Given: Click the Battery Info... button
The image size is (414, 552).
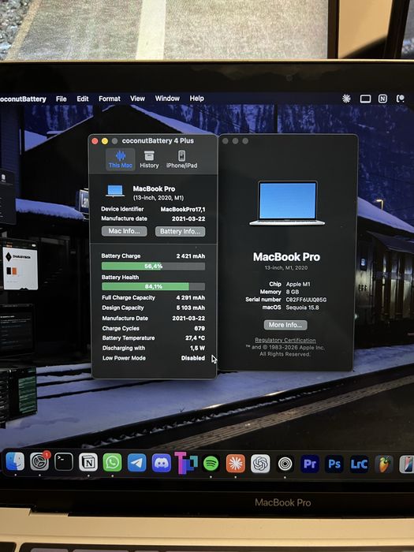Looking at the screenshot, I should point(181,231).
